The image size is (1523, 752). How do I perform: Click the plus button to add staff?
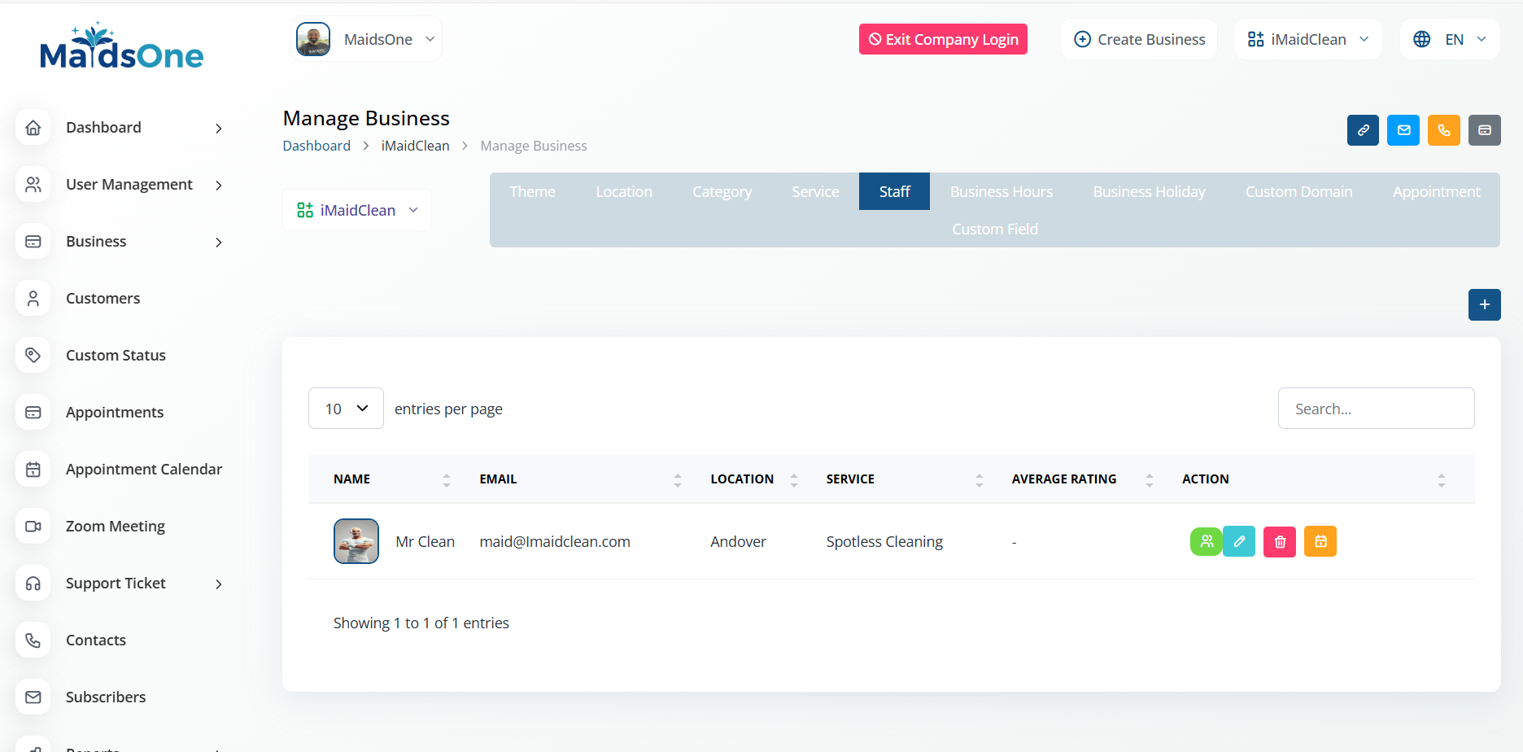tap(1485, 304)
